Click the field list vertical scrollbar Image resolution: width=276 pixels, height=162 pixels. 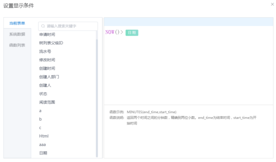(97, 96)
